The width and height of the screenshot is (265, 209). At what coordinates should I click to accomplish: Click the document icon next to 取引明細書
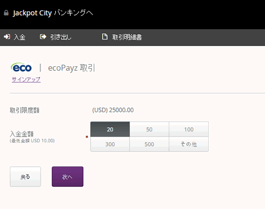tap(105, 36)
